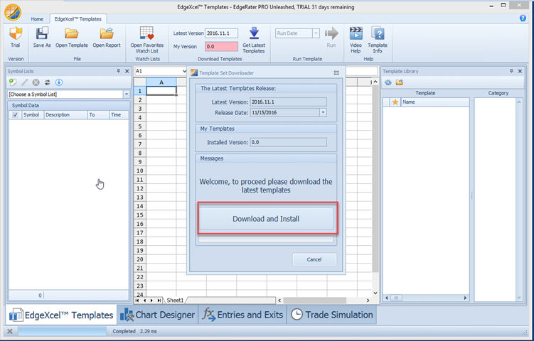Open the cell name box dropdown
The height and width of the screenshot is (341, 534).
click(185, 71)
